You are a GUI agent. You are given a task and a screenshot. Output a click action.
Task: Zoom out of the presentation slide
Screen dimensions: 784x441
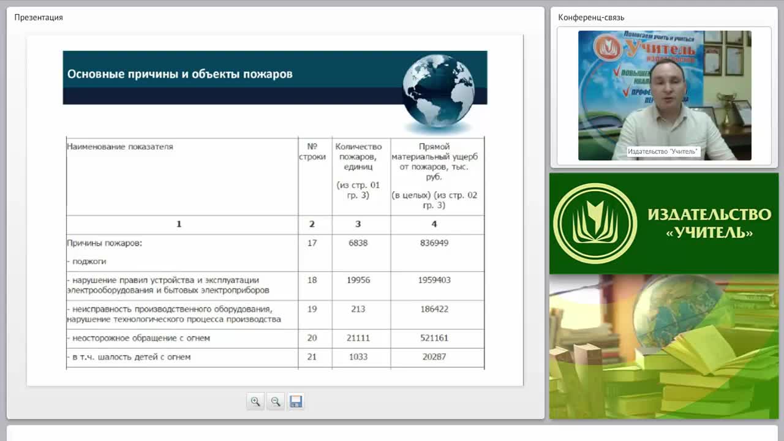(x=276, y=402)
